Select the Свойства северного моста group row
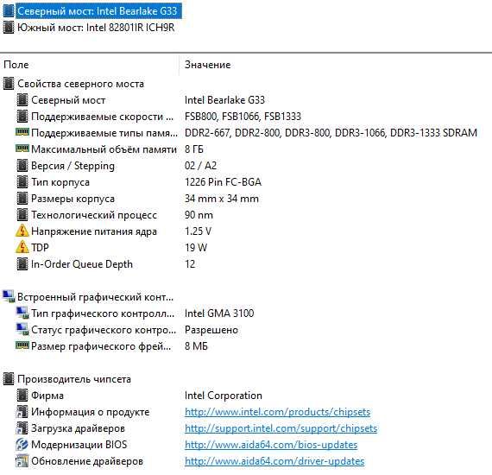The height and width of the screenshot is (475, 492). (80, 84)
